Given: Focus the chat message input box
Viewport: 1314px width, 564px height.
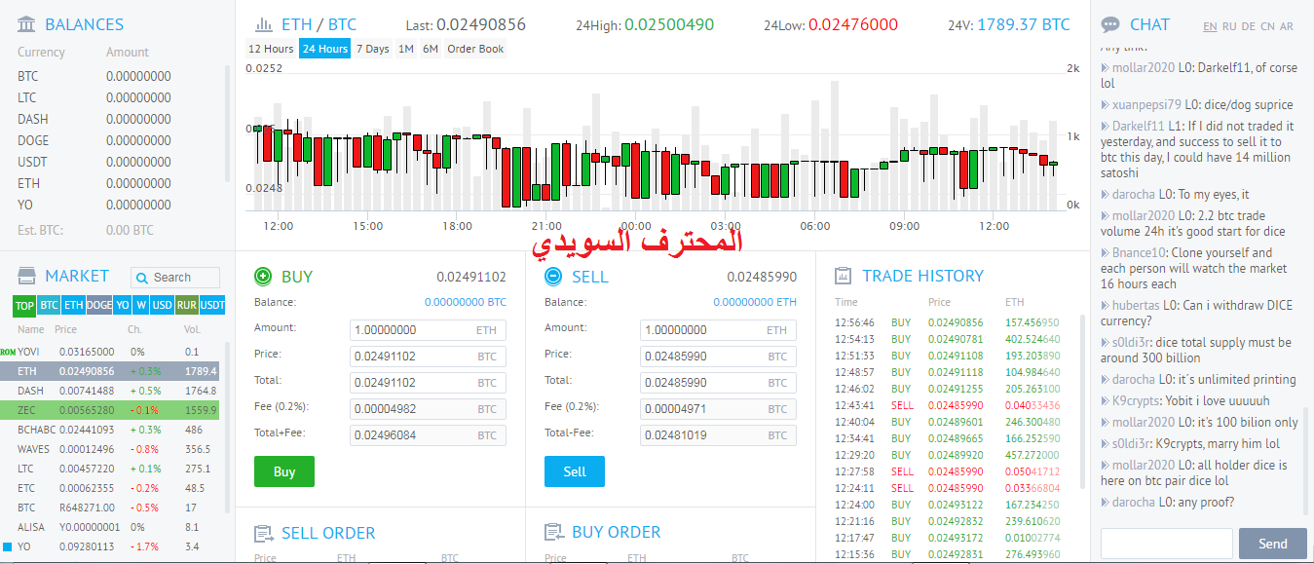Looking at the screenshot, I should click(x=1167, y=544).
